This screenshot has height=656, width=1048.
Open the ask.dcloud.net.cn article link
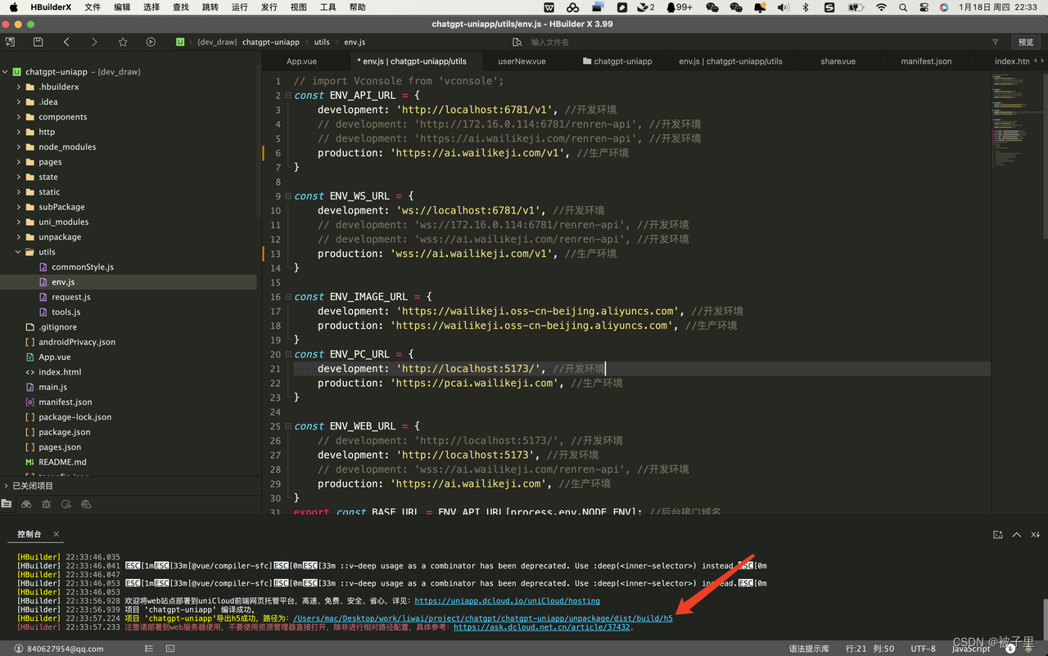542,627
